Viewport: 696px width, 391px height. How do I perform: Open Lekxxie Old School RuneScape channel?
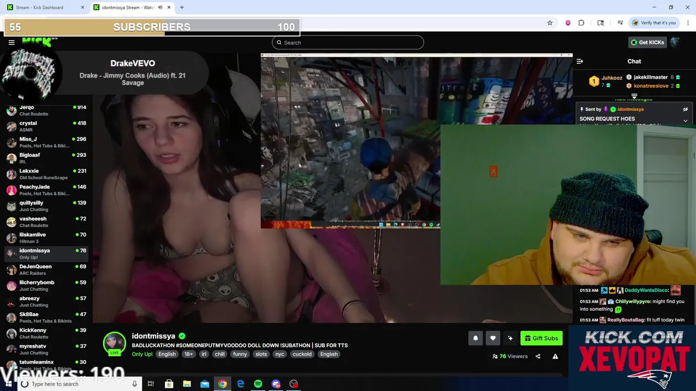[x=46, y=174]
